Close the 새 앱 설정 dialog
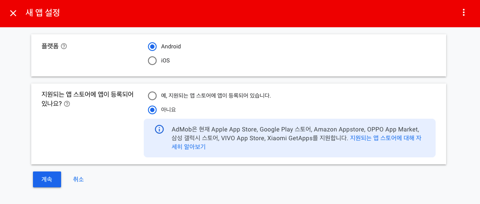Viewport: 480px width, 204px height. pyautogui.click(x=13, y=13)
